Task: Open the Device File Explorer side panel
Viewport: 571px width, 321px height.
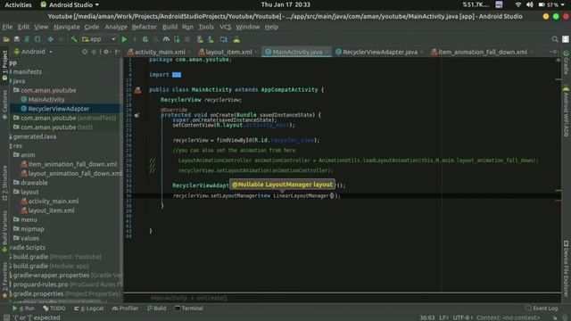Action: click(x=566, y=268)
